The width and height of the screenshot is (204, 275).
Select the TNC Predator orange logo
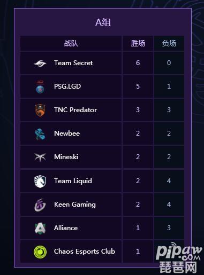[x=40, y=110]
